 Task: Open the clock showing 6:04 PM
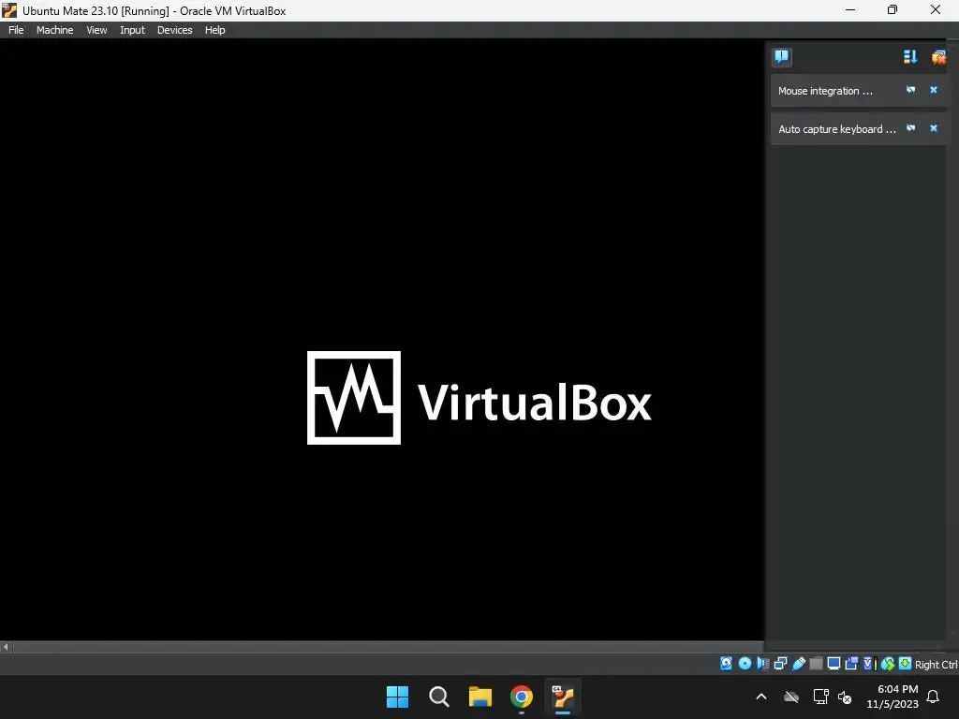coord(893,697)
